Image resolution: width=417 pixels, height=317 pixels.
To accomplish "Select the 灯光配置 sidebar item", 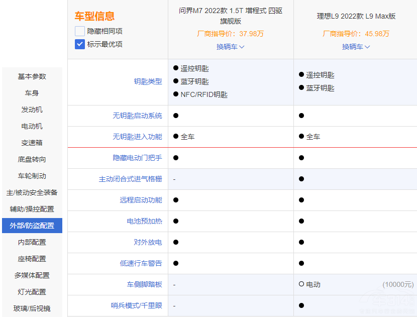I will click(31, 292).
